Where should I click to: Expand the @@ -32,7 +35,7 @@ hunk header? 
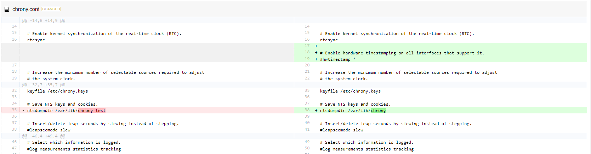point(44,85)
